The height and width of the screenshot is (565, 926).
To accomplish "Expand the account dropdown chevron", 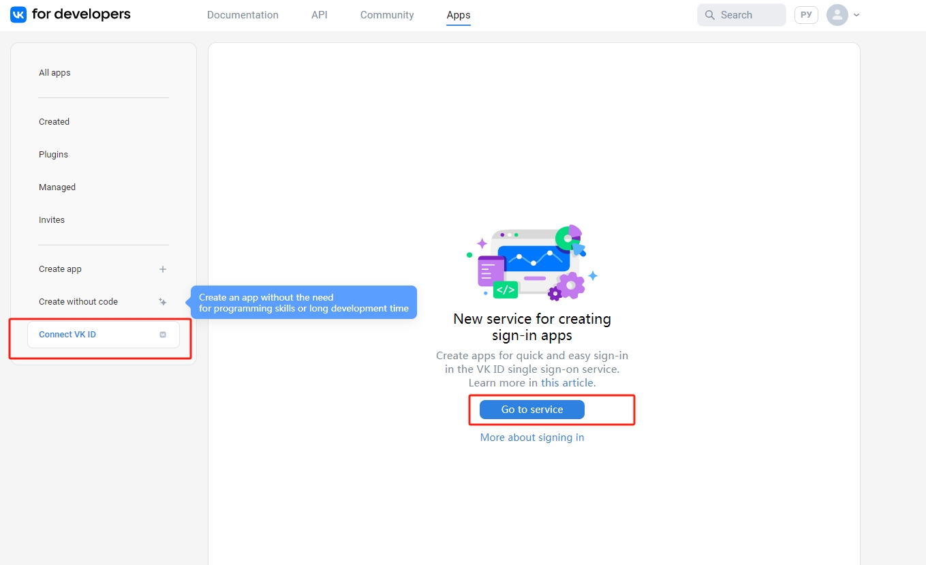I will tap(856, 15).
